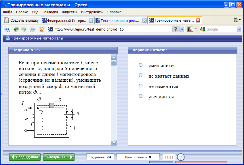Go back with the green left arrow
244x165 pixels.
click(16, 29)
